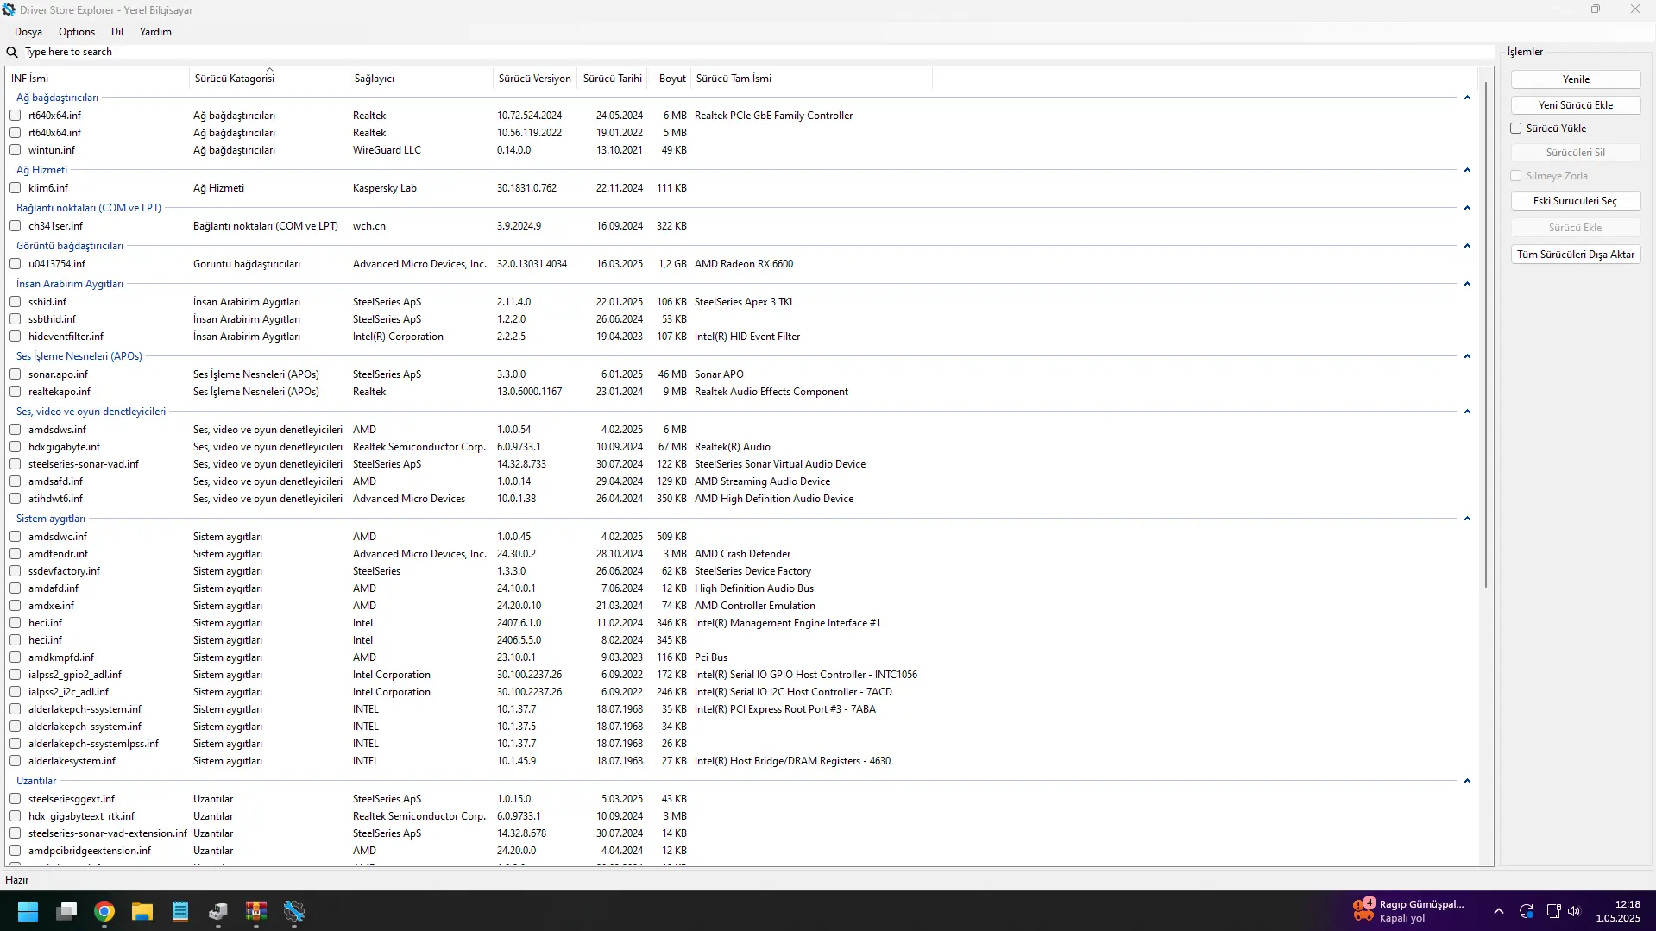Sort by the Sürücü Tam İsmi column header
This screenshot has height=931, width=1656.
pyautogui.click(x=811, y=79)
